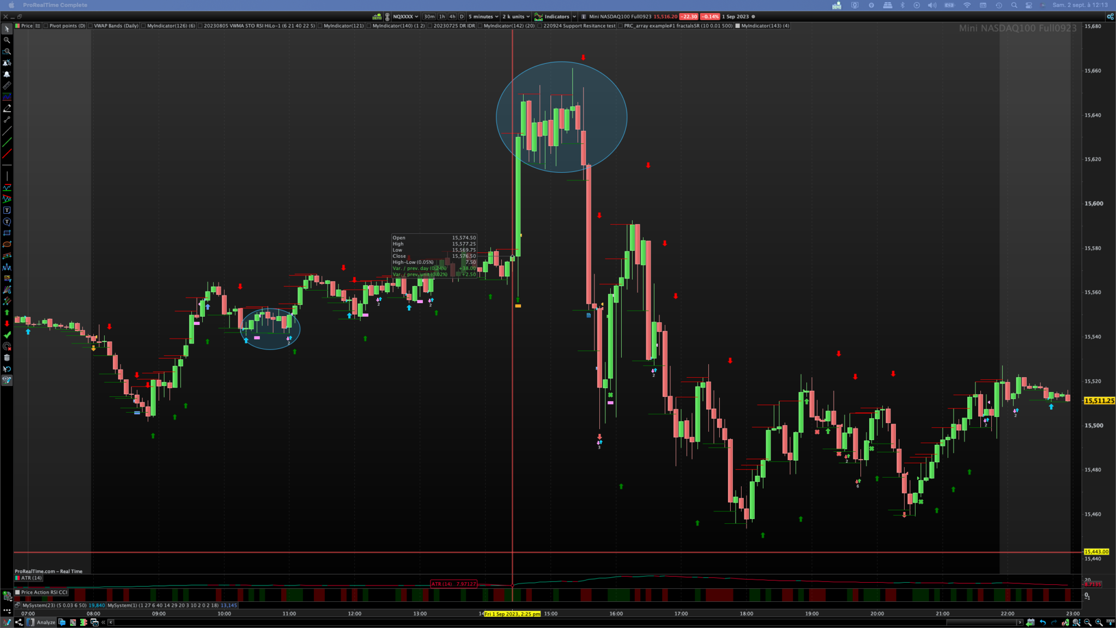Viewport: 1116px width, 628px height.
Task: Switch to the 4h timeframe
Action: click(452, 16)
